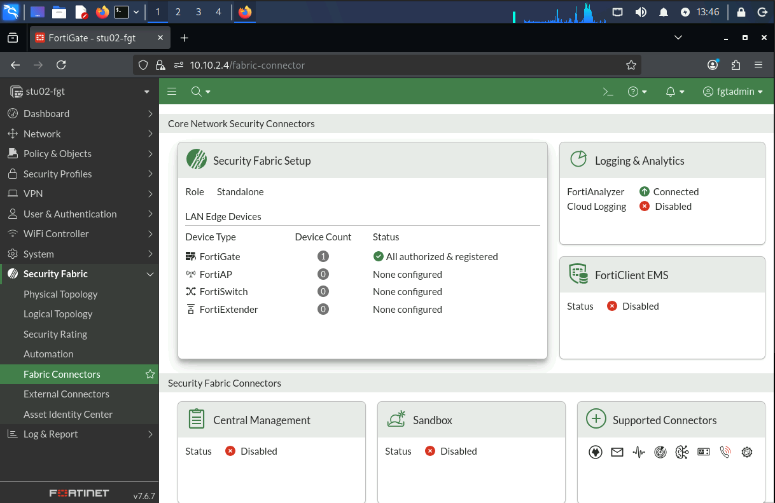
Task: Go back to previous page
Action: pos(15,65)
